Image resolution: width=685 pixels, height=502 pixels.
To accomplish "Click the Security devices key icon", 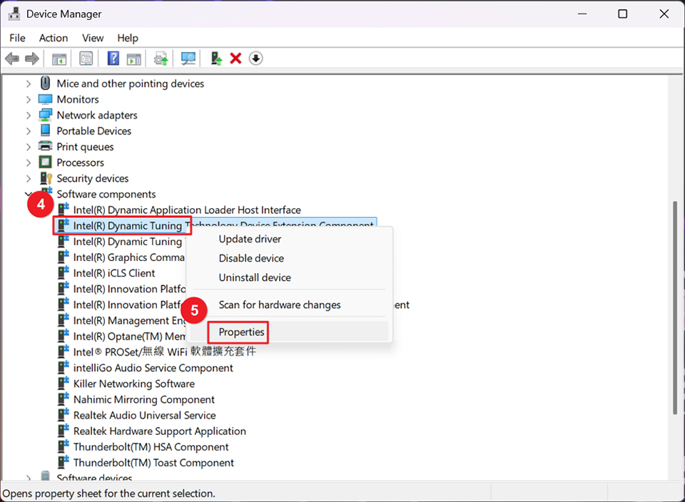I will (x=46, y=178).
